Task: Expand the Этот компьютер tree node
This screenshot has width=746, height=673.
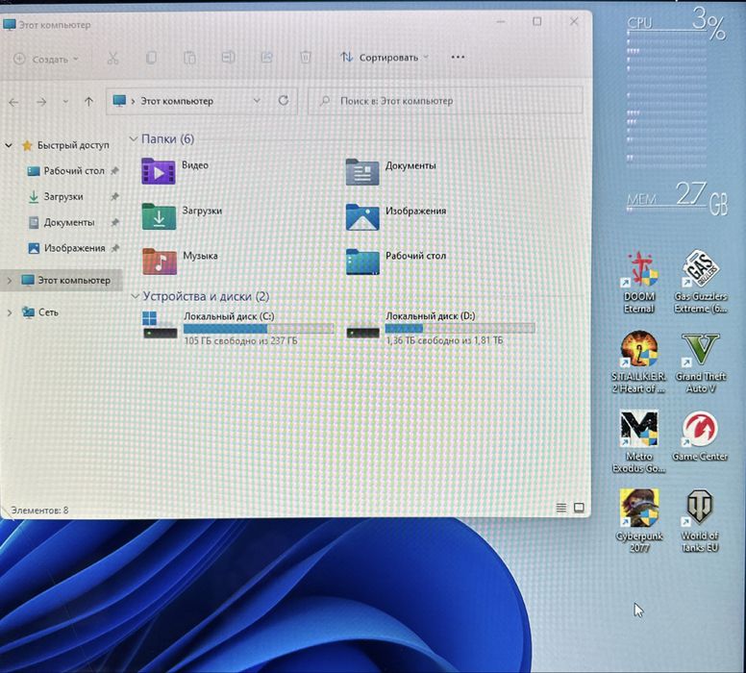Action: coord(9,281)
